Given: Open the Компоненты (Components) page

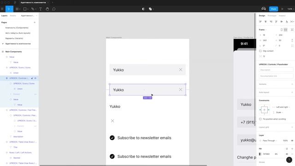Looking at the screenshot, I should pos(17,28).
